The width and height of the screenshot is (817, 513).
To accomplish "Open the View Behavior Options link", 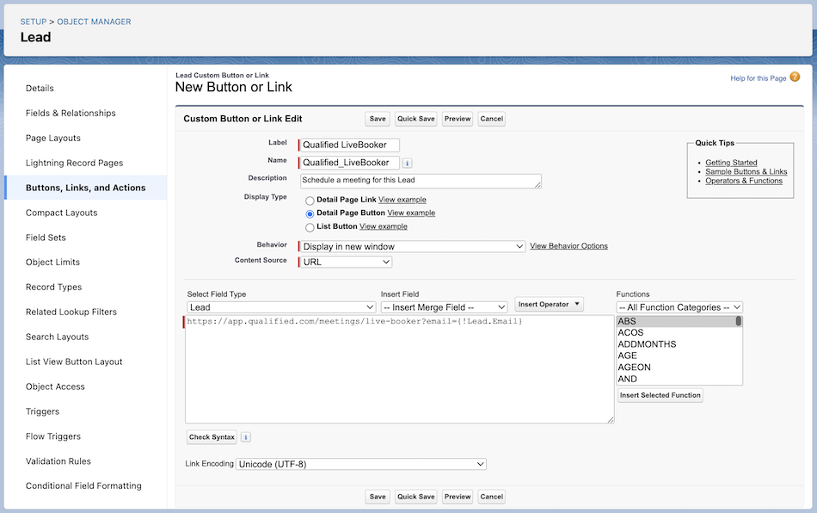I will [568, 246].
